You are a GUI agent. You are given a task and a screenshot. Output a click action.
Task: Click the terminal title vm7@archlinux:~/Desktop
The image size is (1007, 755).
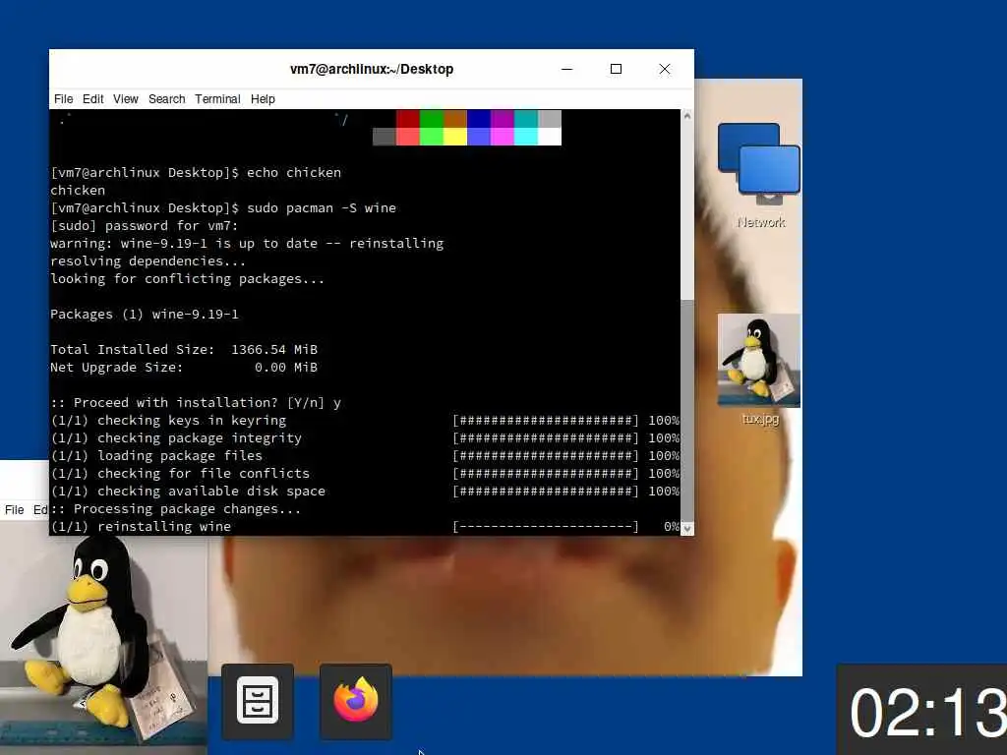372,69
